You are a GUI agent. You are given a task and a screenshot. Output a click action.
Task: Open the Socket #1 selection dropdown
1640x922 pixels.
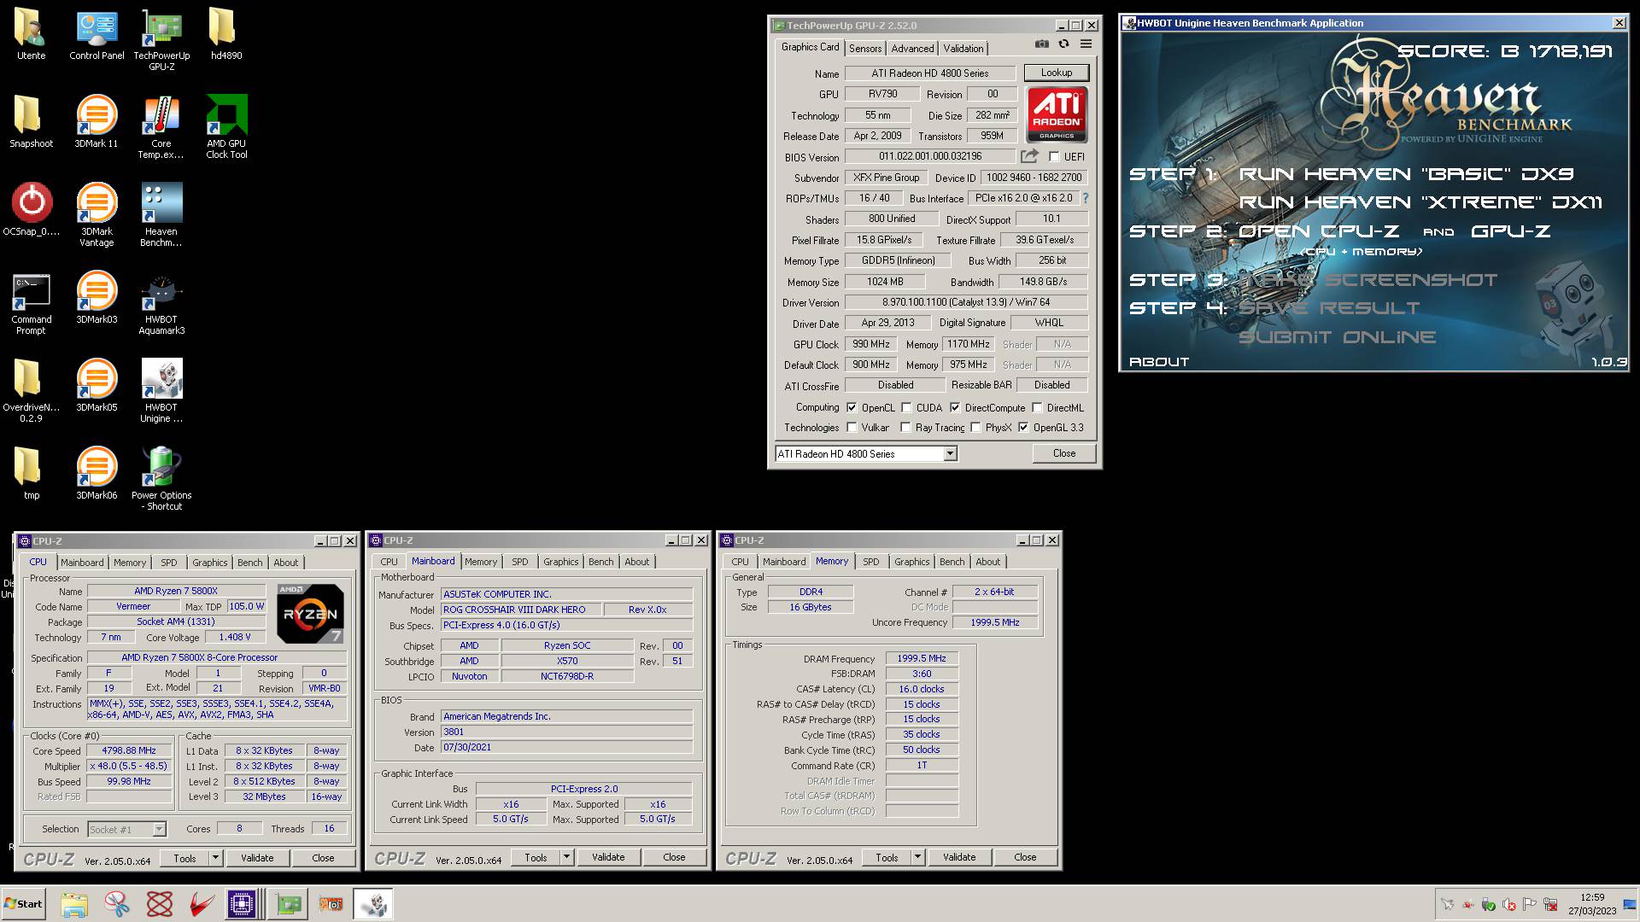[159, 829]
